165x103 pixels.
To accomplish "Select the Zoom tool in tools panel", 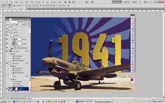I will tap(133, 75).
